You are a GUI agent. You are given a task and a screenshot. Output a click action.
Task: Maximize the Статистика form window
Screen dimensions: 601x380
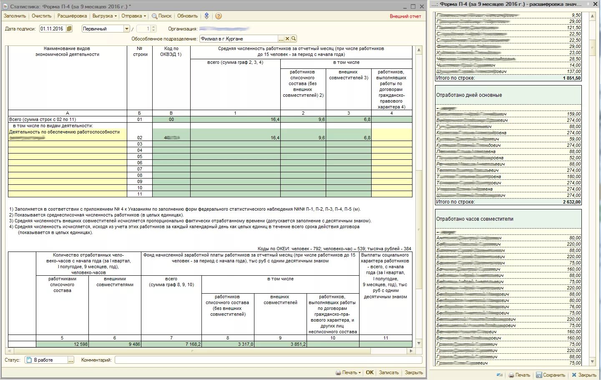click(413, 6)
